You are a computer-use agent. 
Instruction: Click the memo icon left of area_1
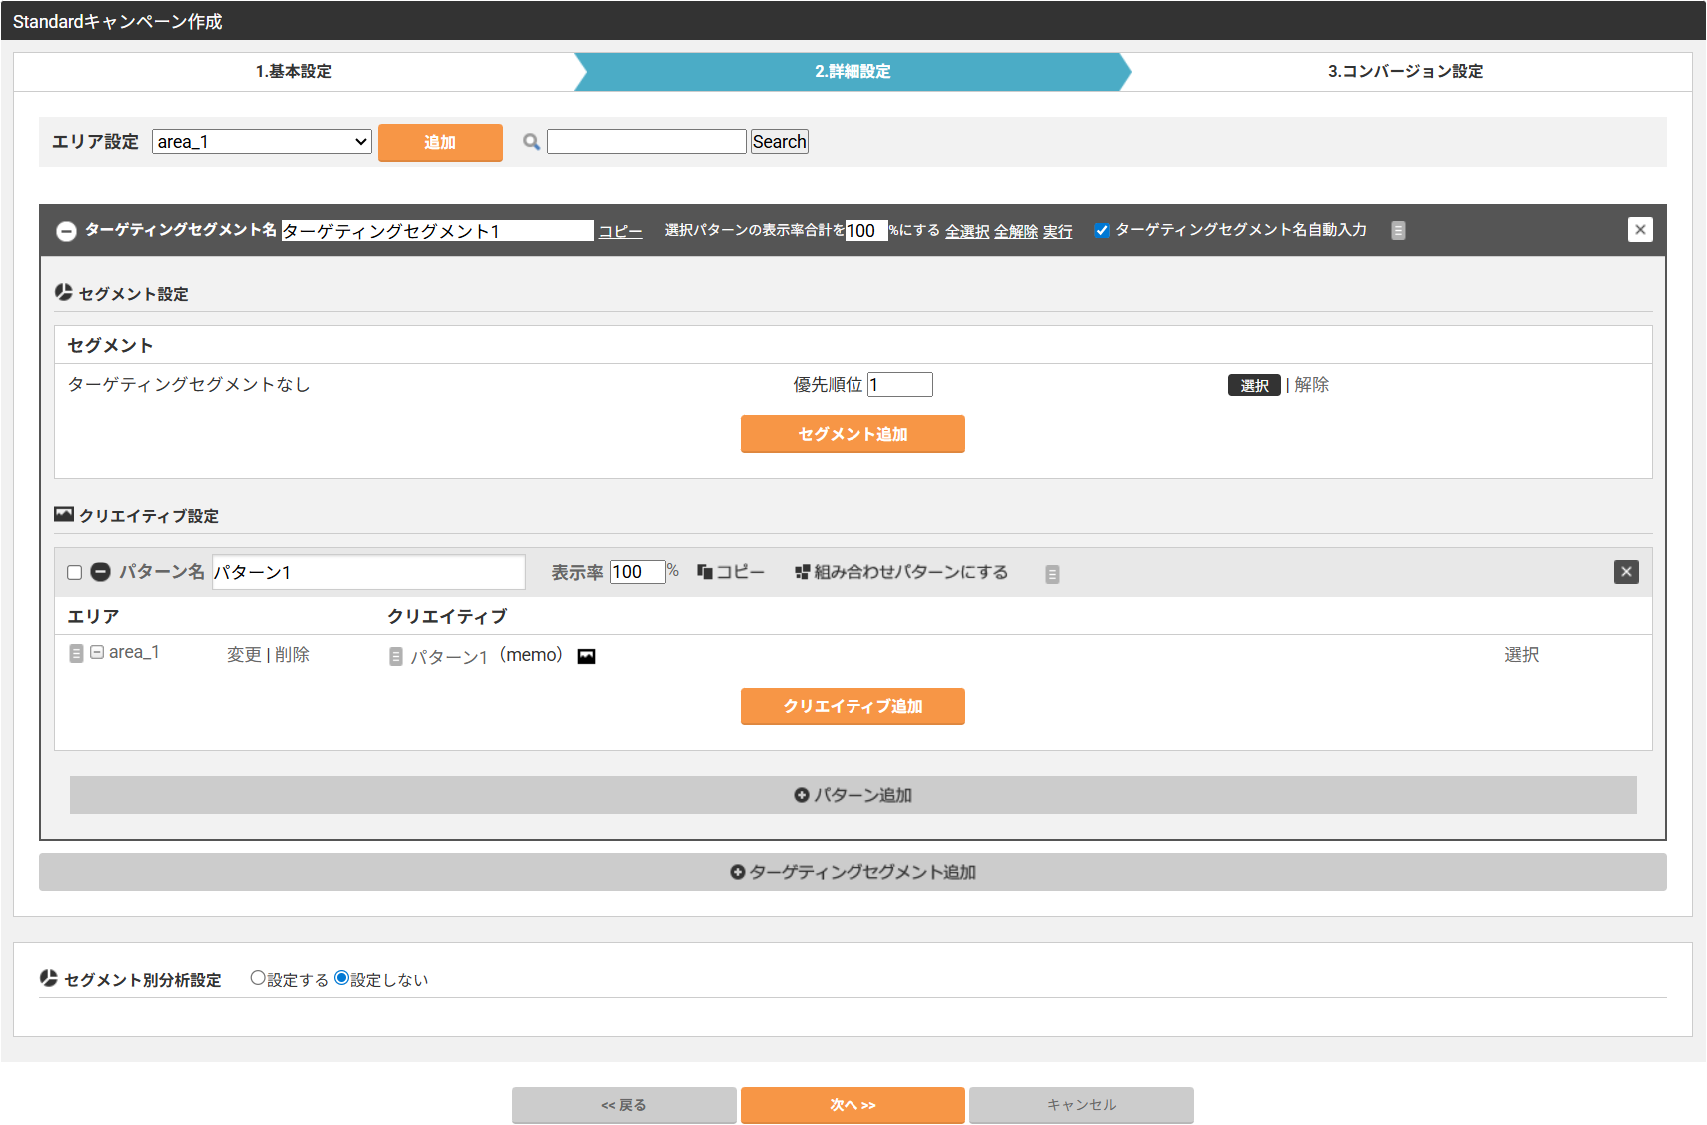click(76, 653)
